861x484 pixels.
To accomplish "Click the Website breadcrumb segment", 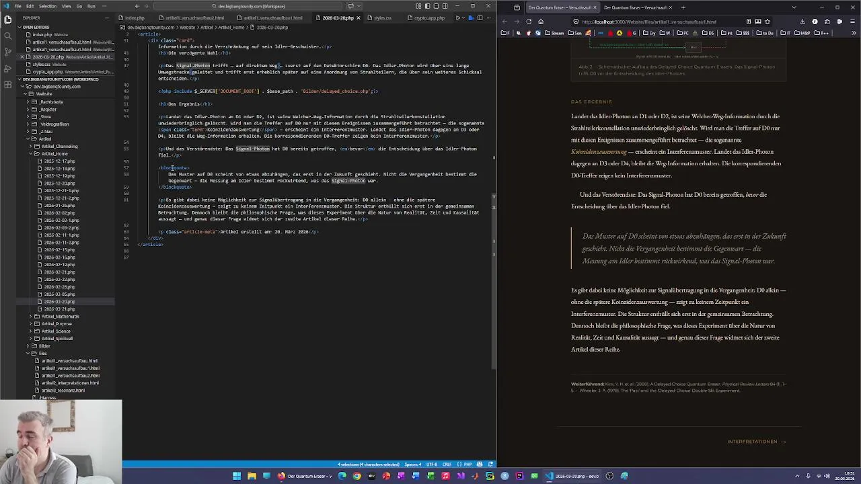I will 187,28.
